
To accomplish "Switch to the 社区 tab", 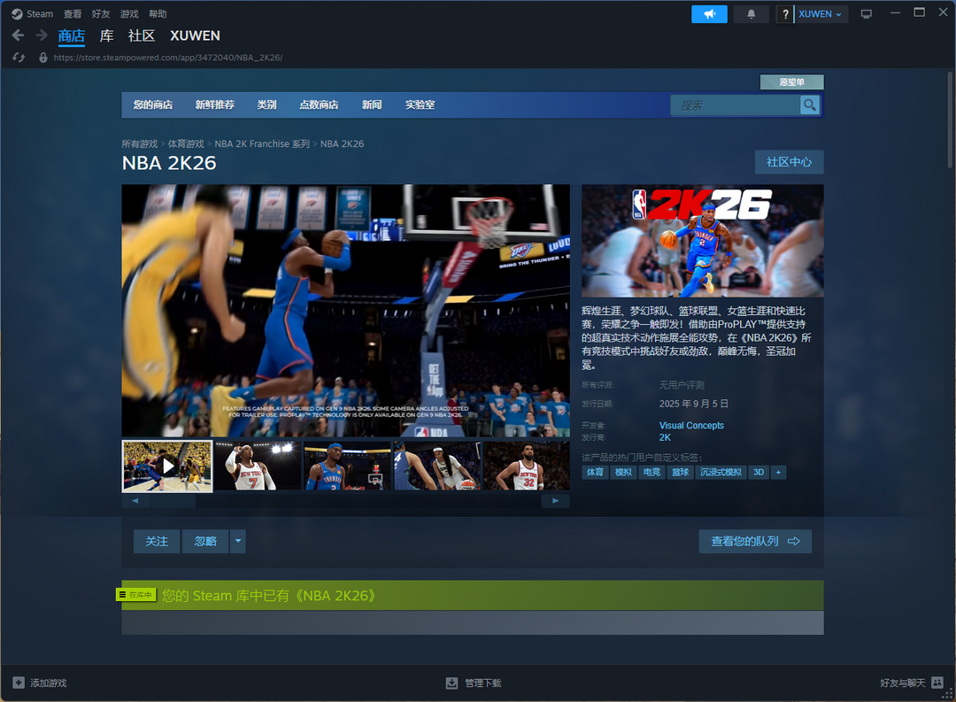I will coord(142,35).
